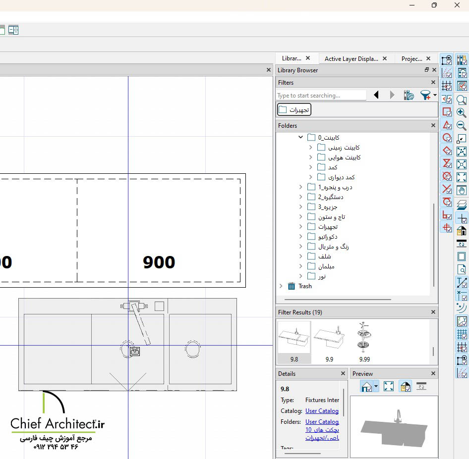The image size is (469, 459).
Task: Toggle the X-shaped intersection snap button
Action: tap(447, 189)
